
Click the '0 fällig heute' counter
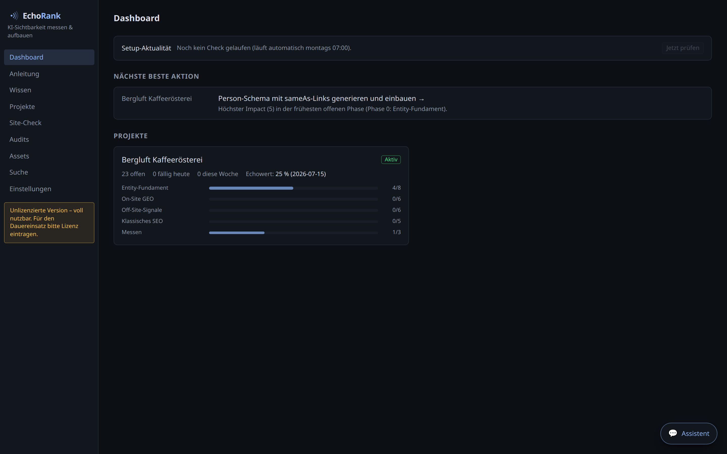point(171,174)
